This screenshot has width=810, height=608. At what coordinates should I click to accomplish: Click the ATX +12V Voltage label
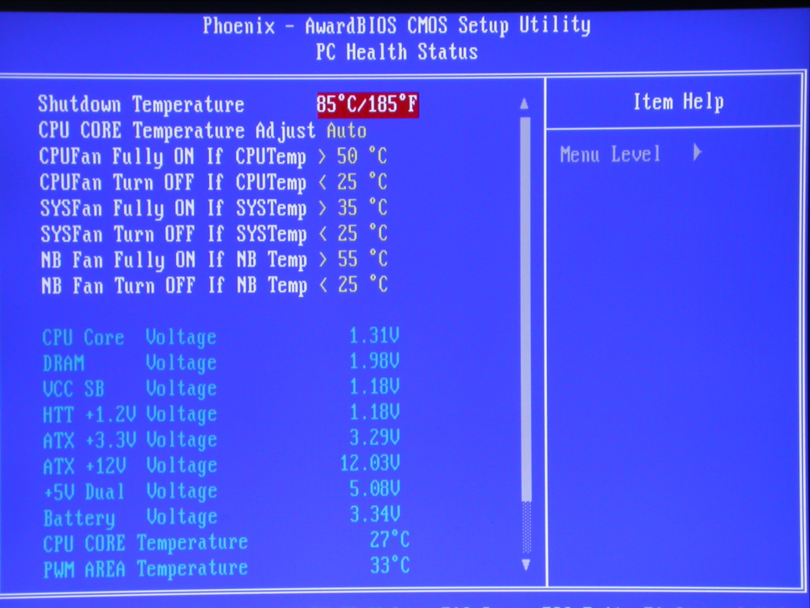click(x=130, y=466)
